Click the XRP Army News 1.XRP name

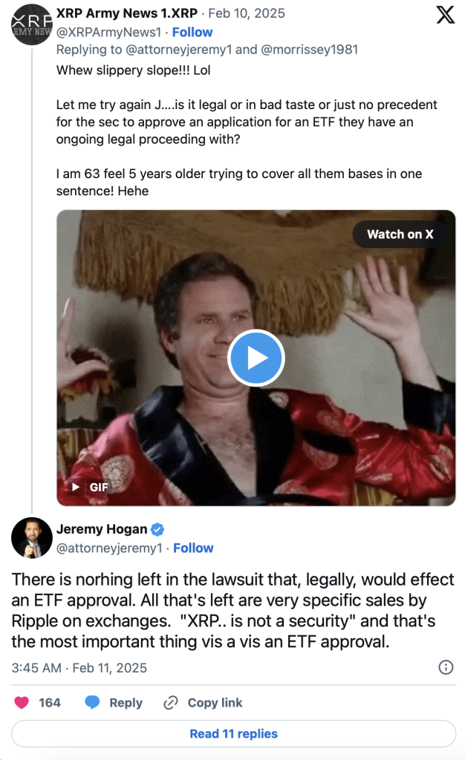[126, 13]
